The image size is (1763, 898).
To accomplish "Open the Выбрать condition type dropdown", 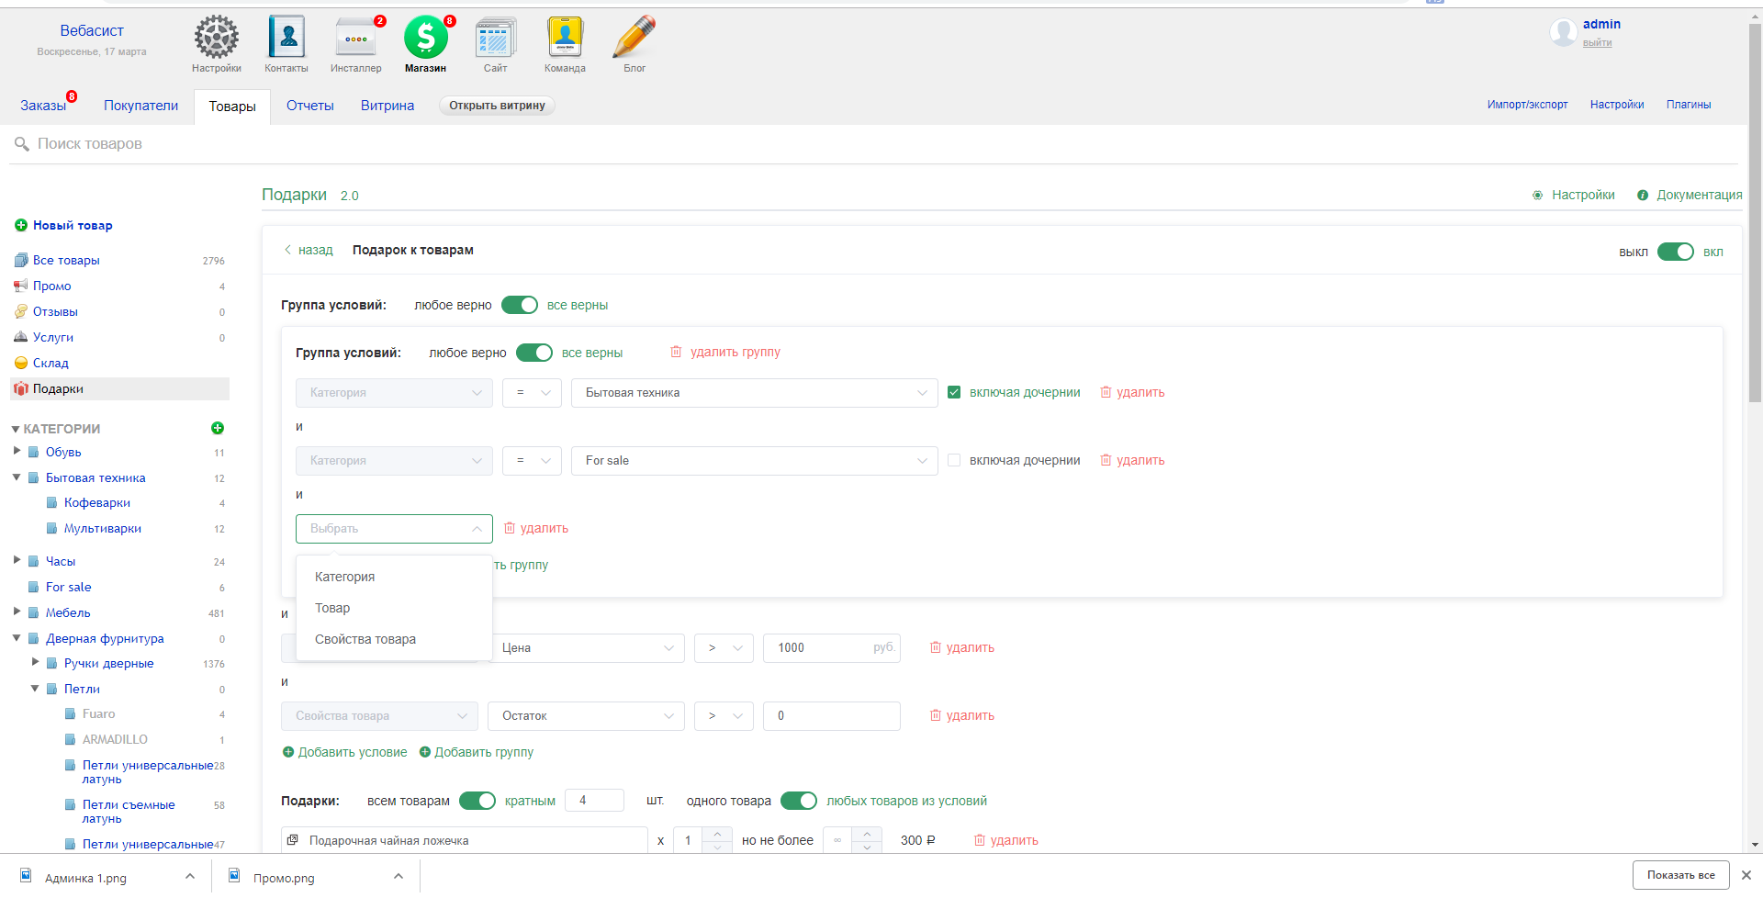I will 394,529.
